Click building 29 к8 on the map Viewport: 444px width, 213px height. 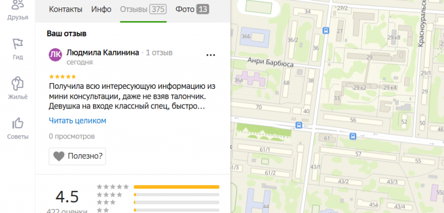point(394,38)
